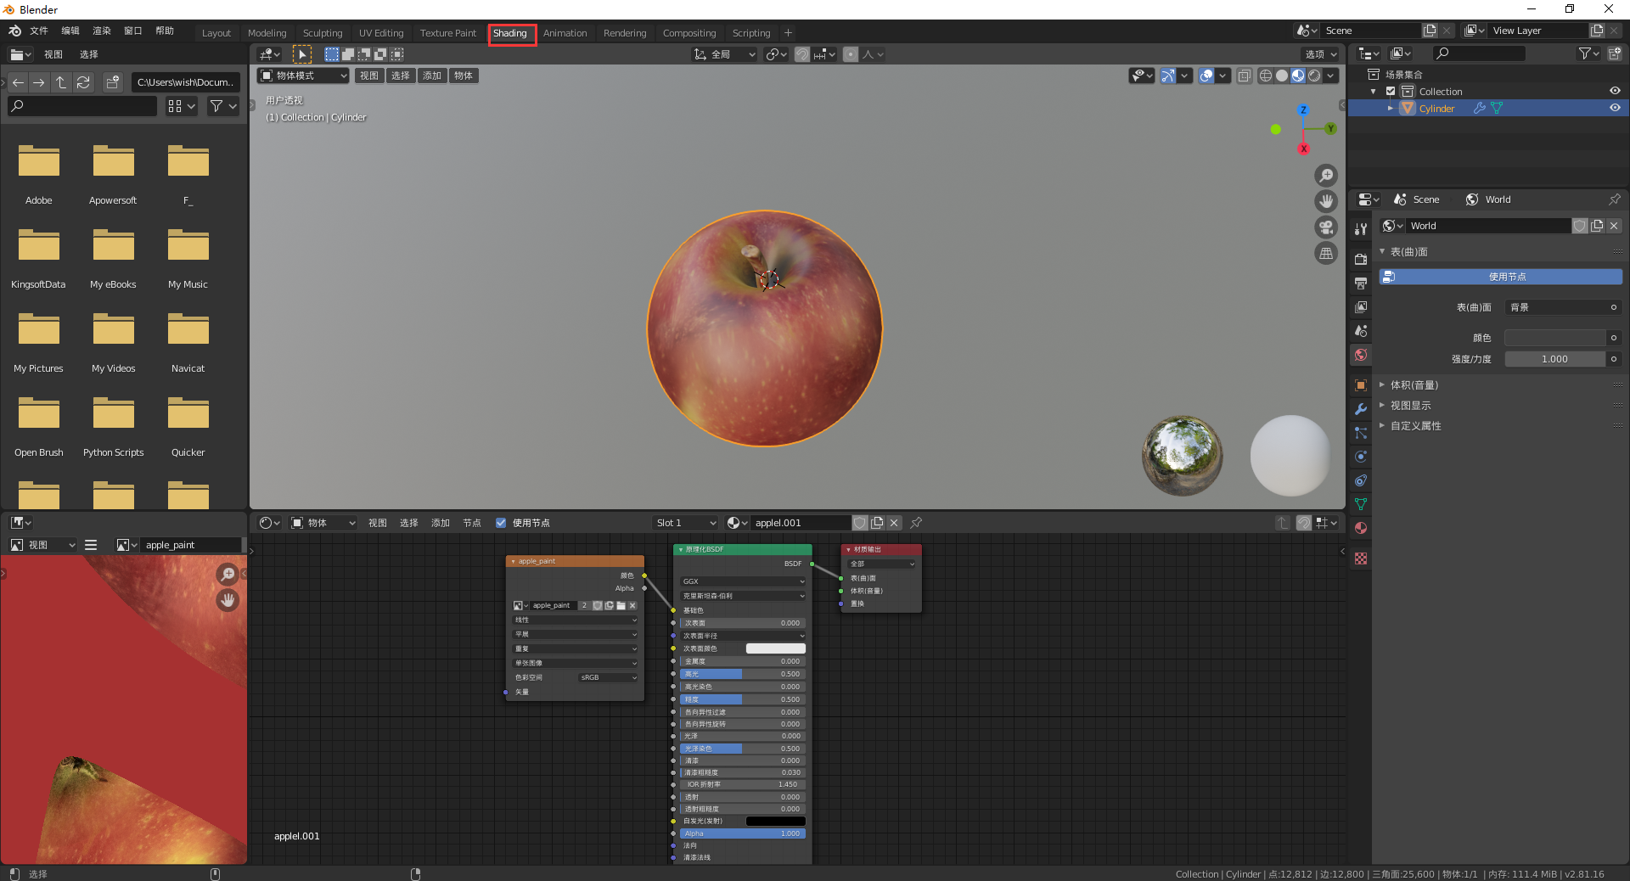Image resolution: width=1630 pixels, height=881 pixels.
Task: Open the Scene properties tab
Action: (x=1361, y=330)
